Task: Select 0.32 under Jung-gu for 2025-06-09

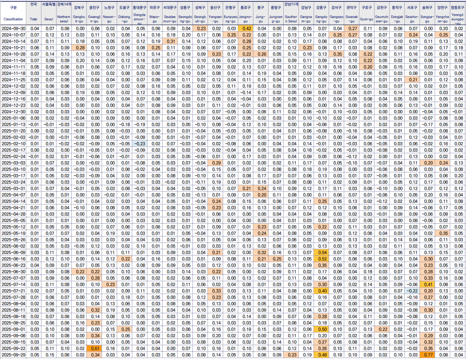Action: [261, 252]
